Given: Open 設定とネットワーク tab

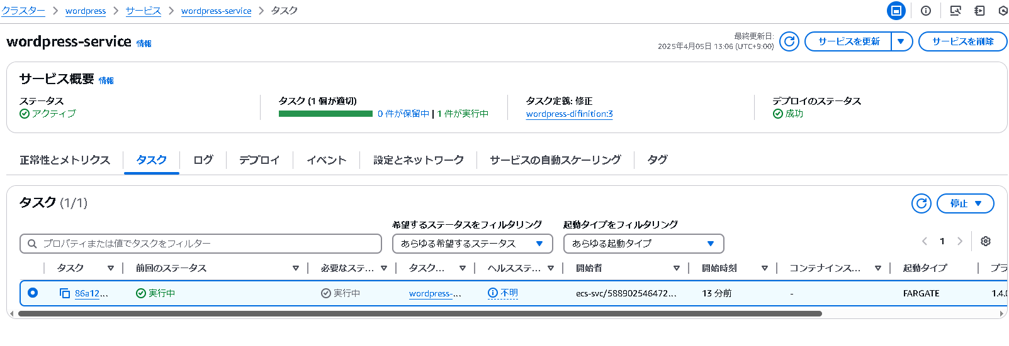Looking at the screenshot, I should coord(419,160).
